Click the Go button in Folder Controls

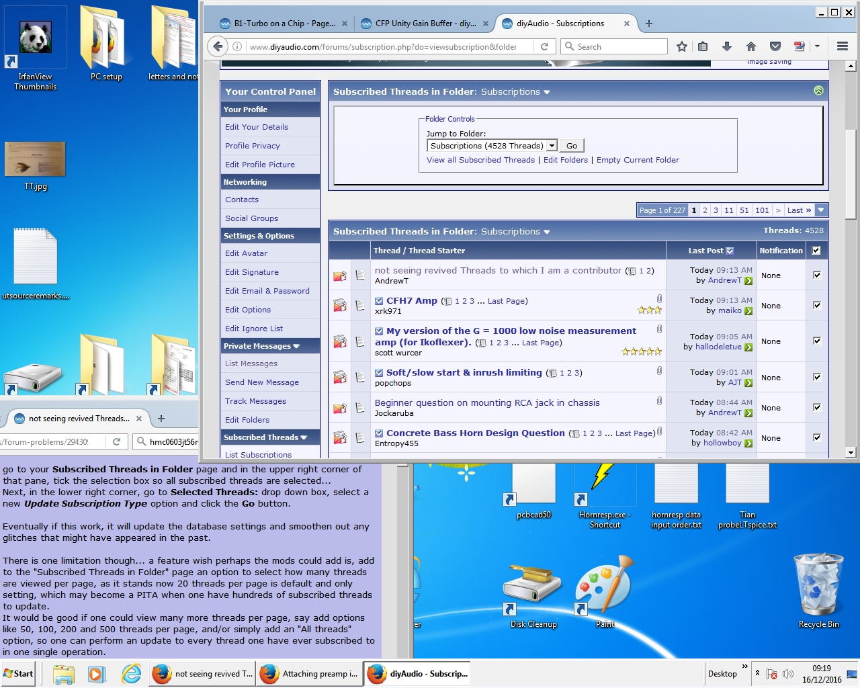(572, 146)
